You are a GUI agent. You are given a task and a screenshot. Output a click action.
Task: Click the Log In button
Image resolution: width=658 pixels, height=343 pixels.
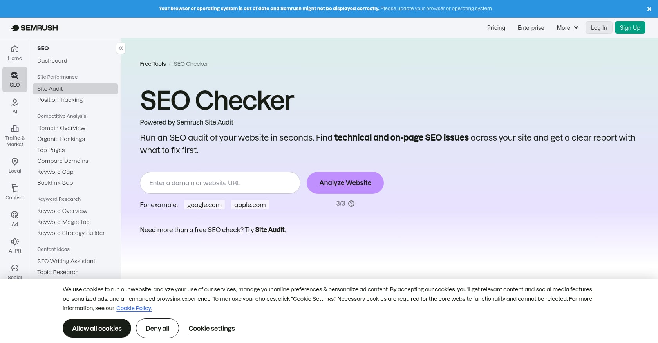coord(599,27)
